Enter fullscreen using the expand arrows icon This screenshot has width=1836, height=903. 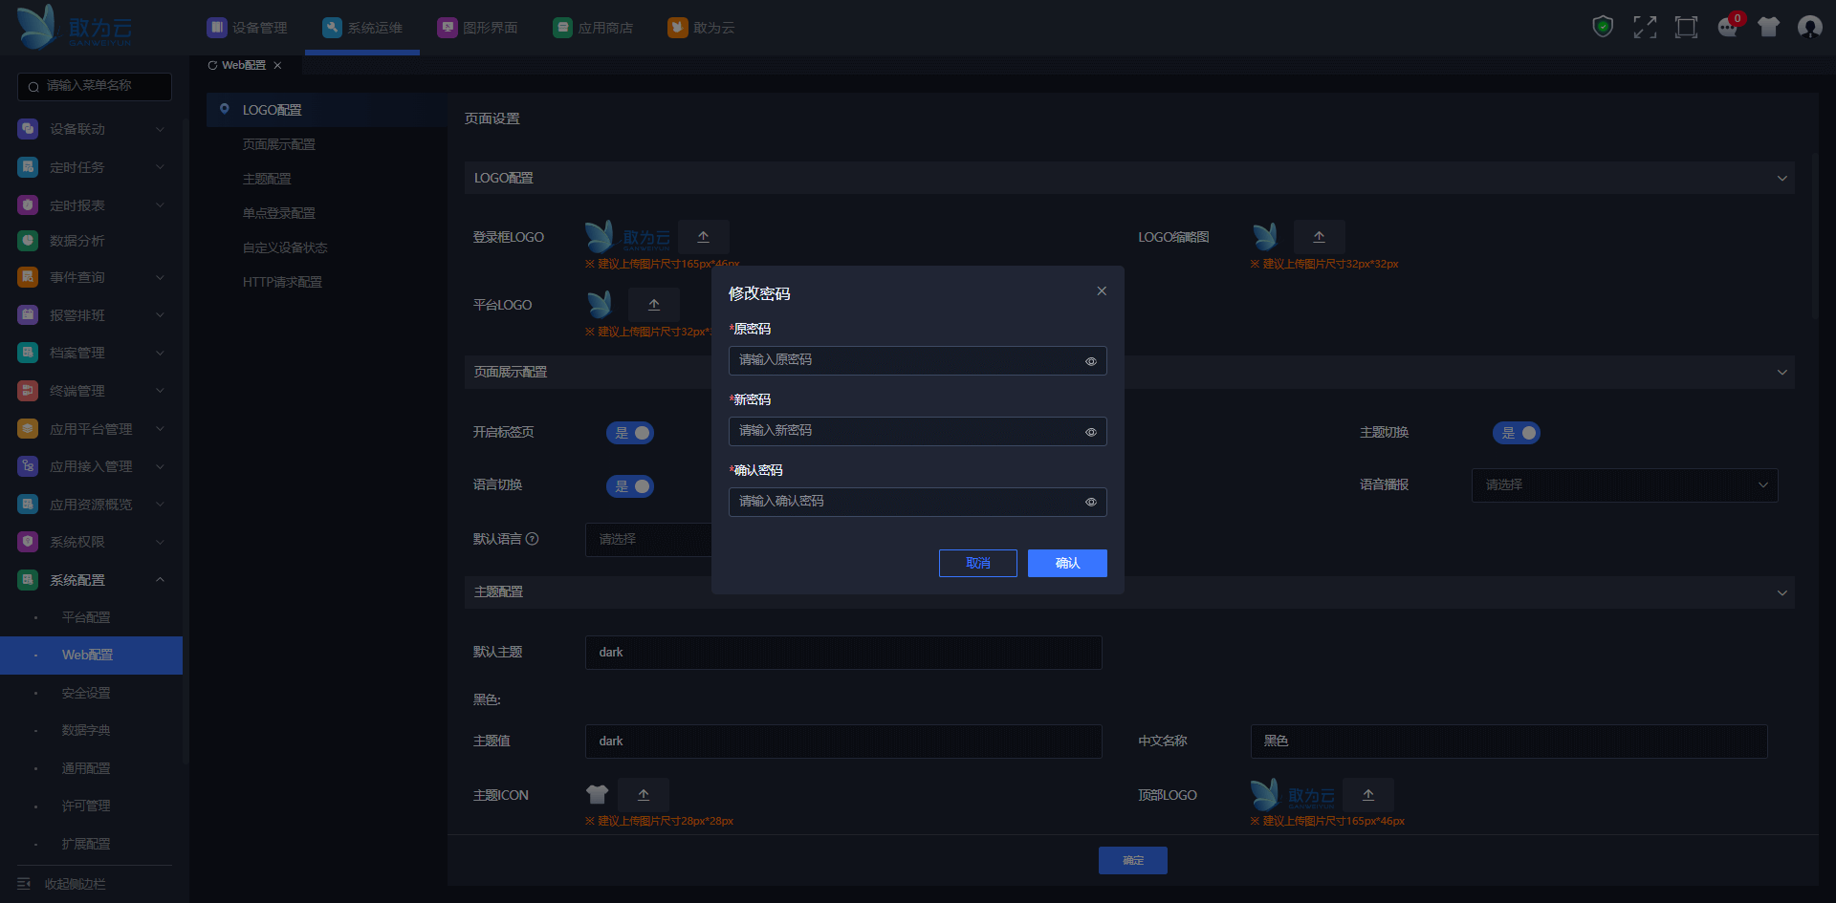click(1645, 27)
